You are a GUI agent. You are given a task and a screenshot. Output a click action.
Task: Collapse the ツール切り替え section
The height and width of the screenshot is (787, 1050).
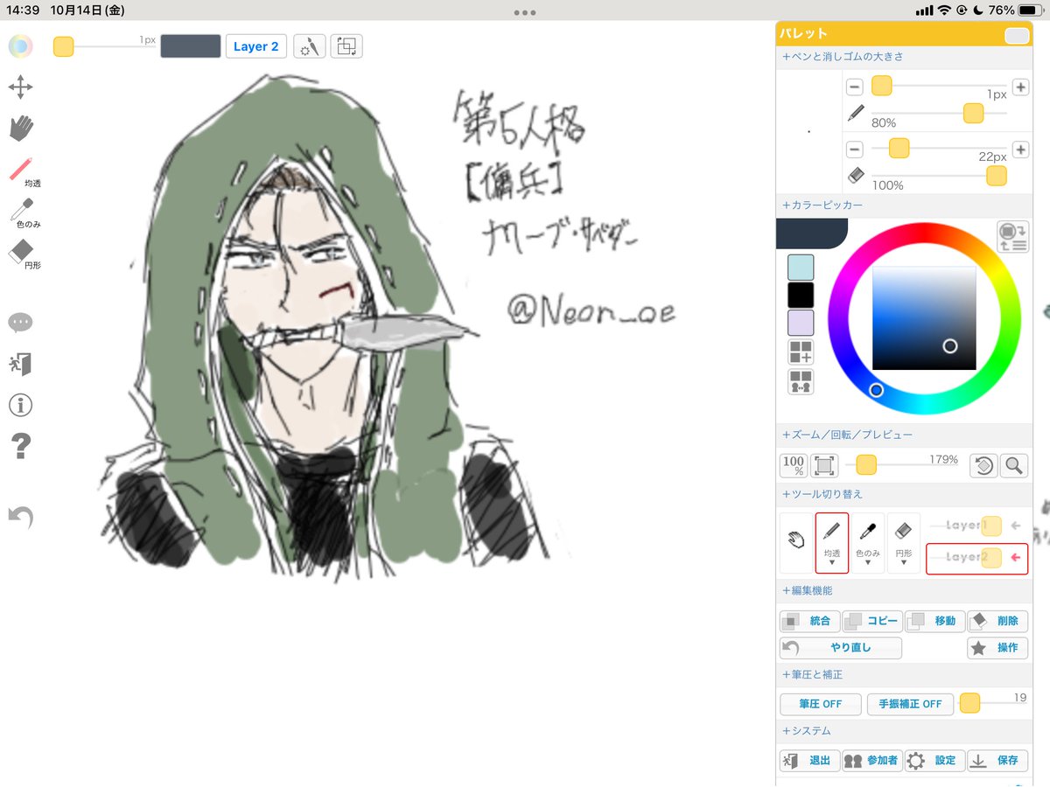(x=822, y=495)
